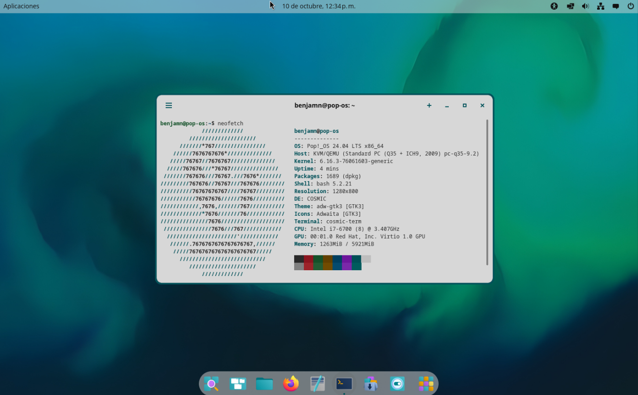Screen dimensions: 638x395
Task: Open the wired network applet
Action: (x=600, y=6)
